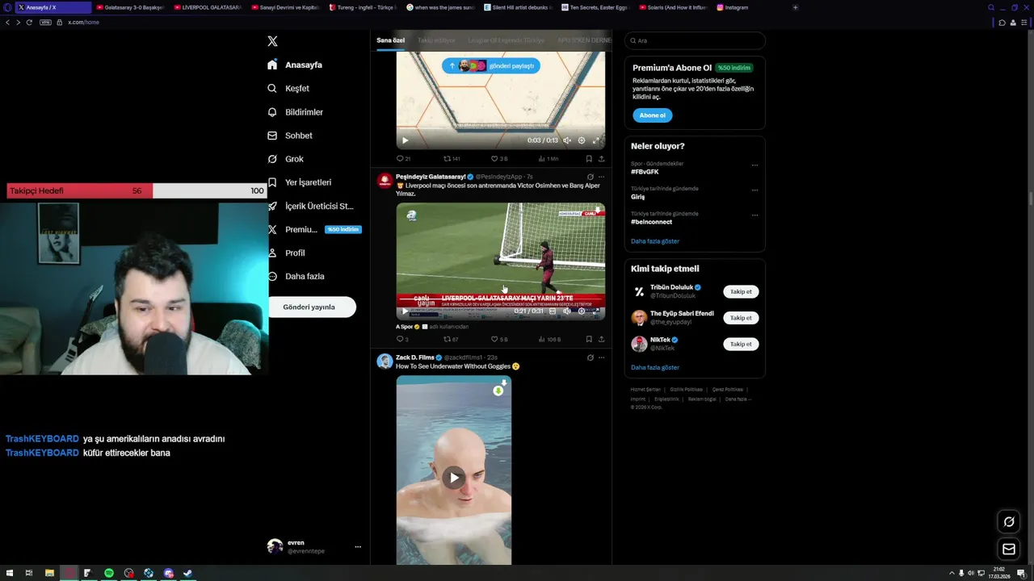Follow The Eyüp Sabri Efendi

[741, 318]
